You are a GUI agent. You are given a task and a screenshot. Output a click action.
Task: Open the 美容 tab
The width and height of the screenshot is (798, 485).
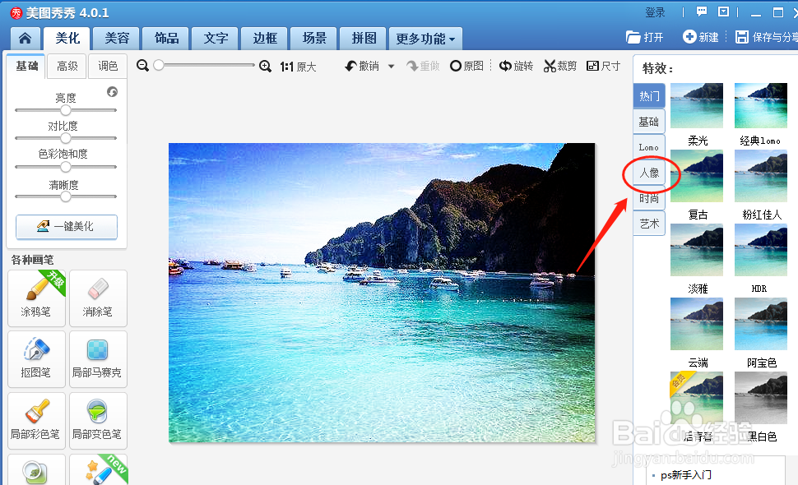pos(117,38)
